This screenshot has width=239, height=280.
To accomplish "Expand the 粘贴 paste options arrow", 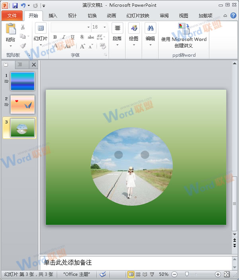I will pos(11,46).
